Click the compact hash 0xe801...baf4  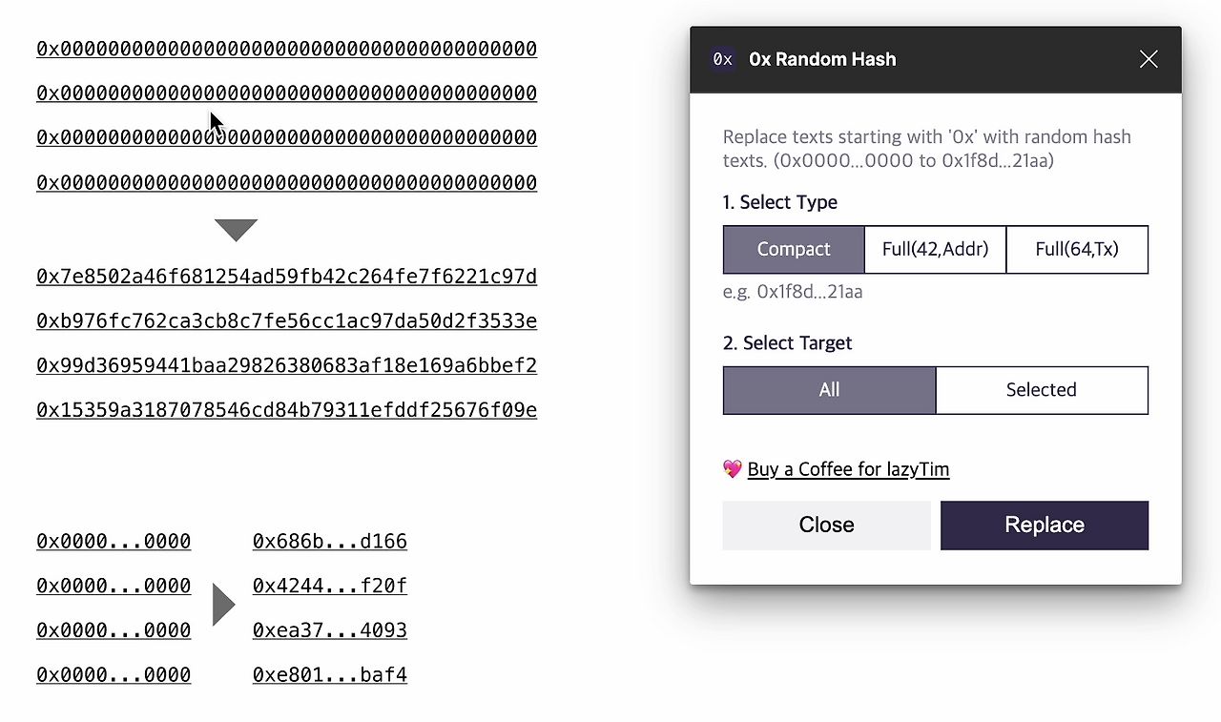point(329,675)
